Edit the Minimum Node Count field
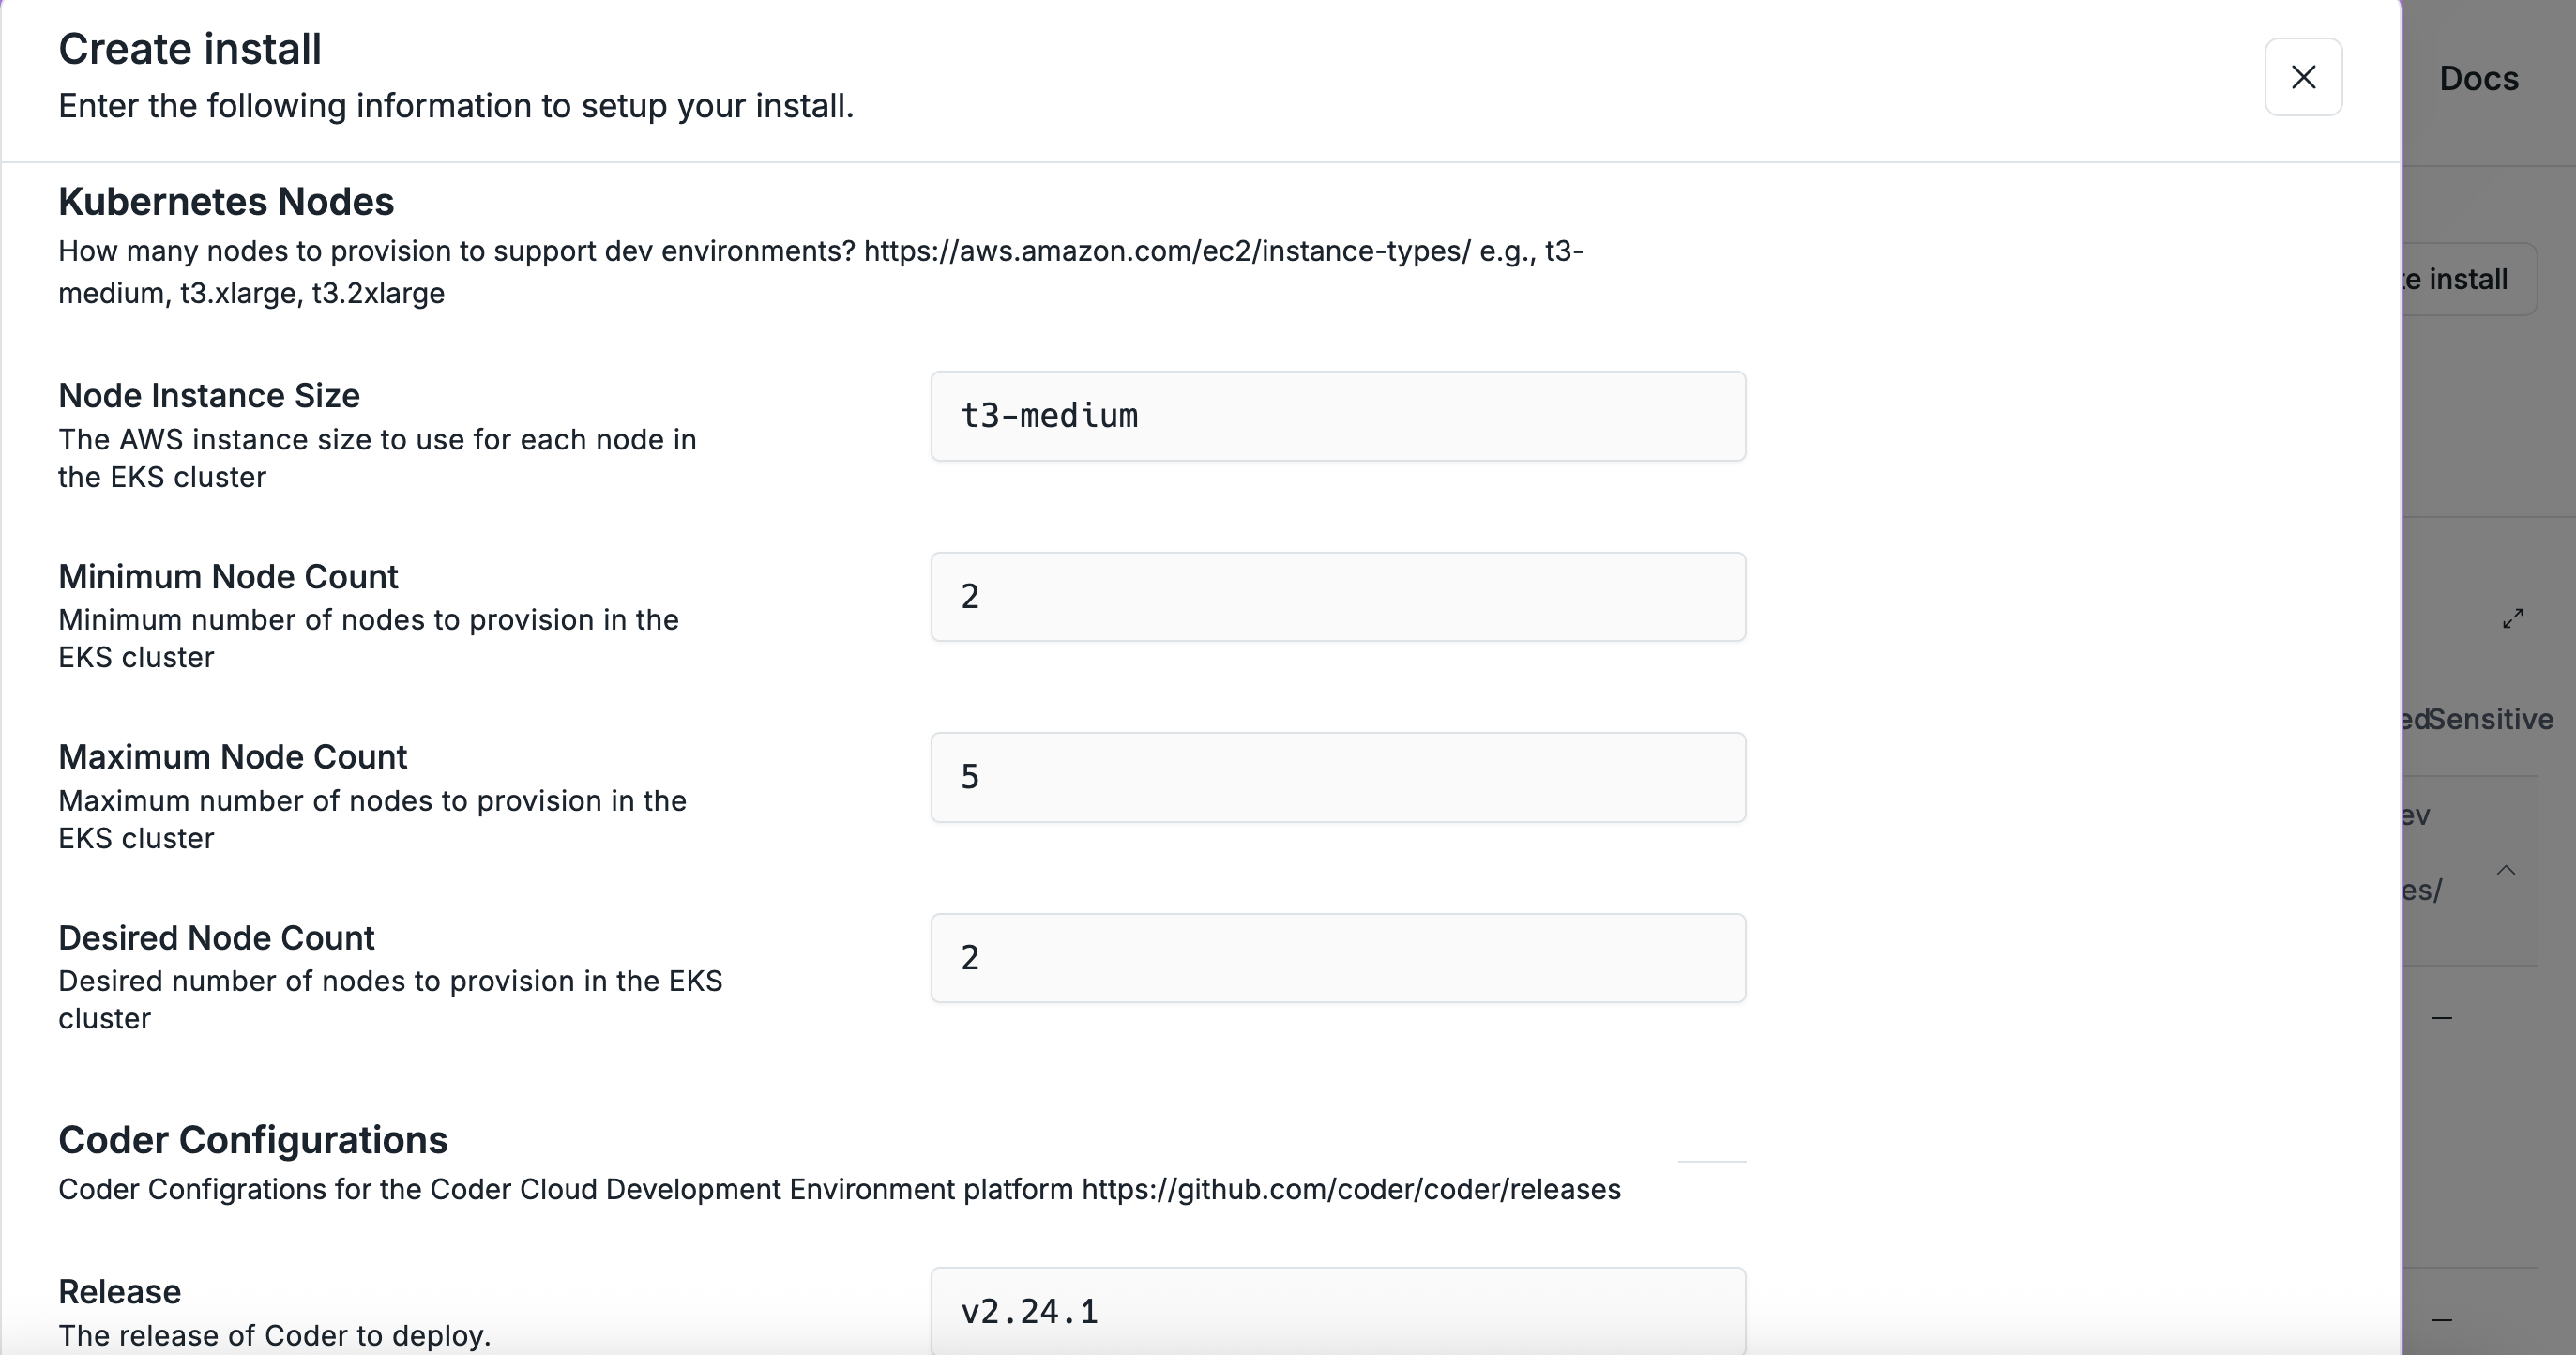This screenshot has width=2576, height=1355. (x=1338, y=597)
